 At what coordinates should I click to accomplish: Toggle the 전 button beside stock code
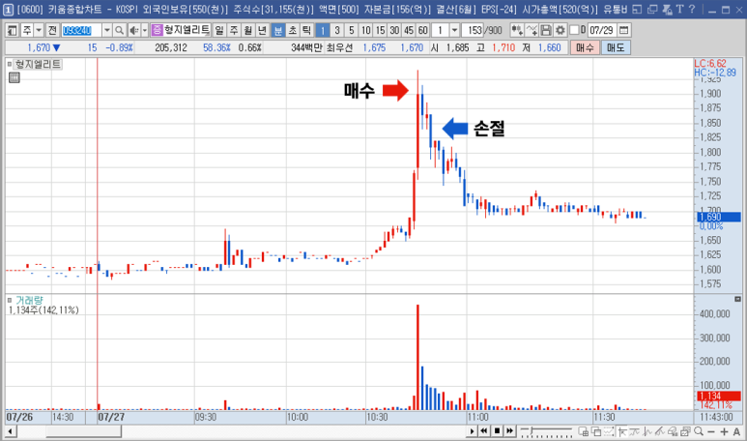(52, 31)
